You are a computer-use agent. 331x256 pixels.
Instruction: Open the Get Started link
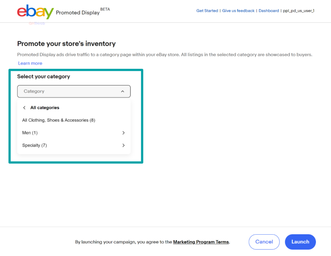[x=207, y=11]
